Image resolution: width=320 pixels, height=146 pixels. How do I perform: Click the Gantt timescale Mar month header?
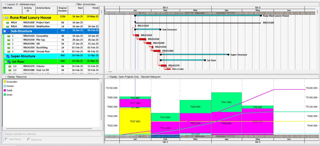pyautogui.click(x=195, y=10)
